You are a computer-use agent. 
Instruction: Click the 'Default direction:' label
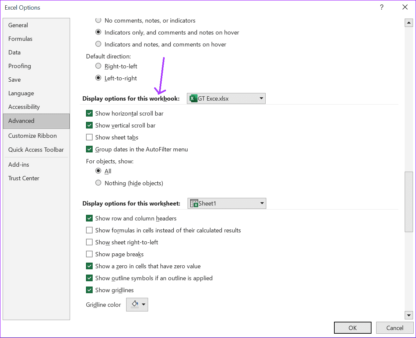coord(109,56)
